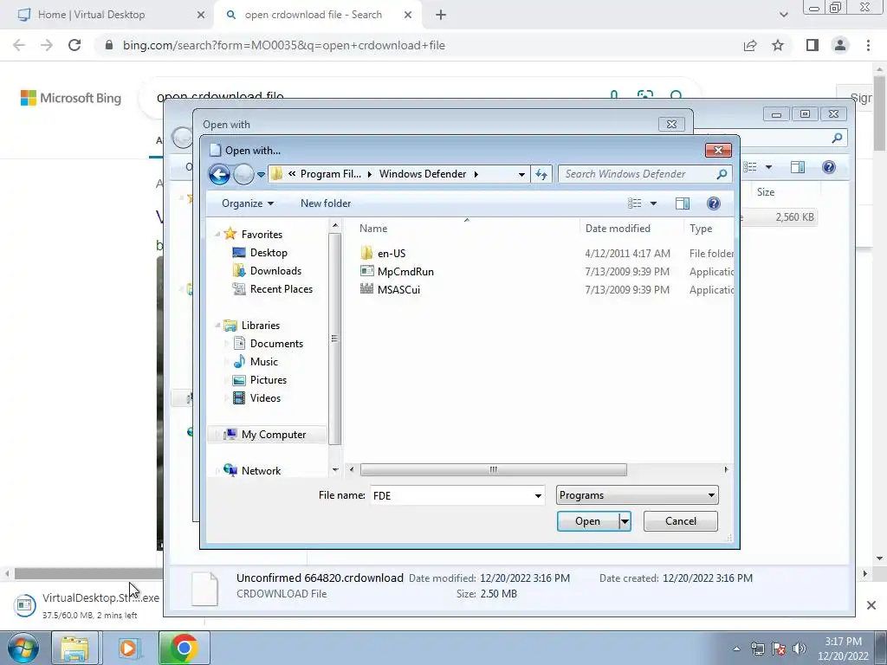Change view icon in Open with dialog
Viewport: 887px width, 665px height.
pos(635,203)
